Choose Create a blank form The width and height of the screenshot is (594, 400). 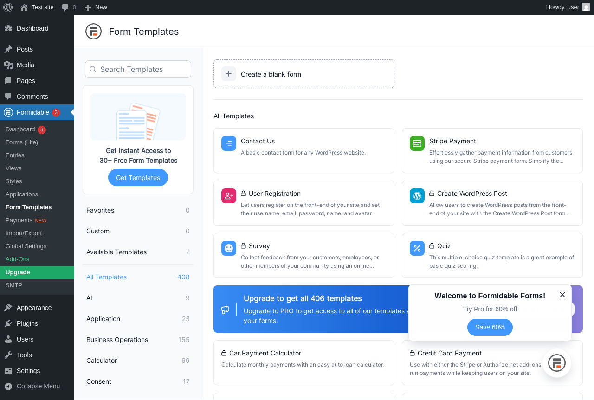pos(304,74)
